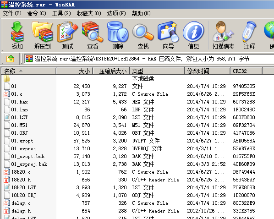Click CRC32 value 29F5F65E
Image resolution: width=274 pixels, height=219 pixels.
click(x=244, y=94)
